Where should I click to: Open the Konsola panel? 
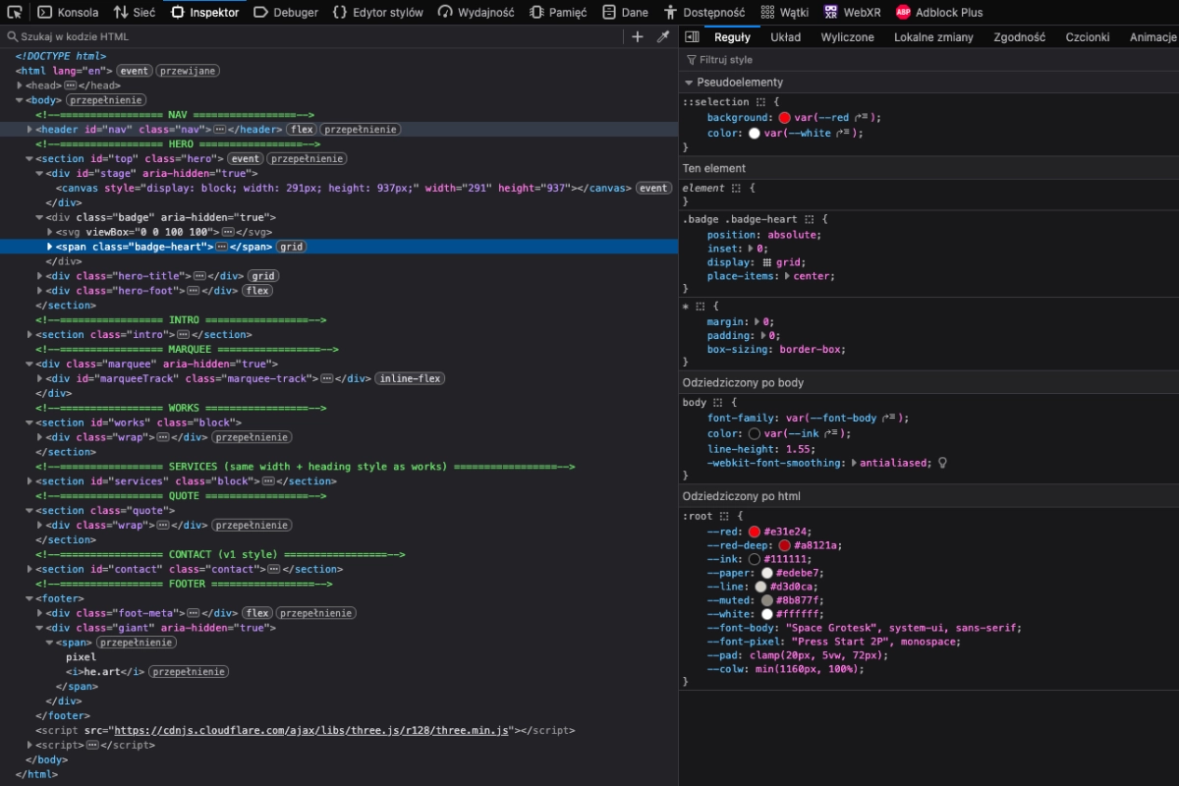68,12
